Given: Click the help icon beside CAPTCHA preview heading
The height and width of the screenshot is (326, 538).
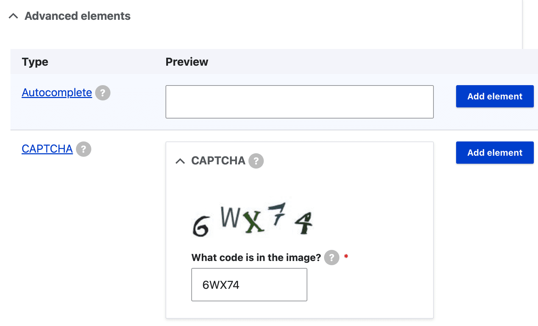Looking at the screenshot, I should 256,161.
